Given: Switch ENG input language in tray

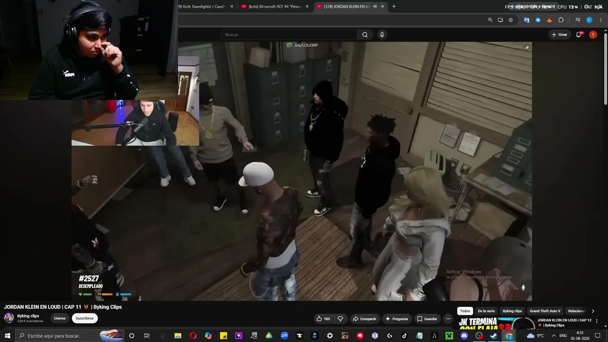Looking at the screenshot, I should 563,336.
